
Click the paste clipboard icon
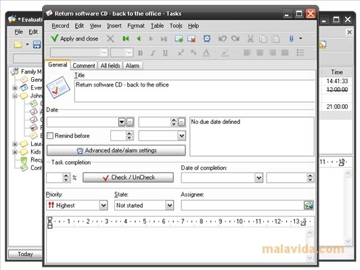275,39
